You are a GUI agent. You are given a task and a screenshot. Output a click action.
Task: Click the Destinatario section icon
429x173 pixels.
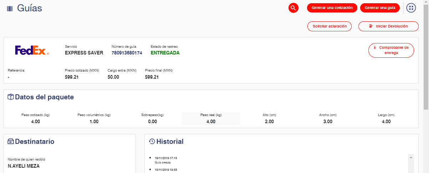pos(11,142)
